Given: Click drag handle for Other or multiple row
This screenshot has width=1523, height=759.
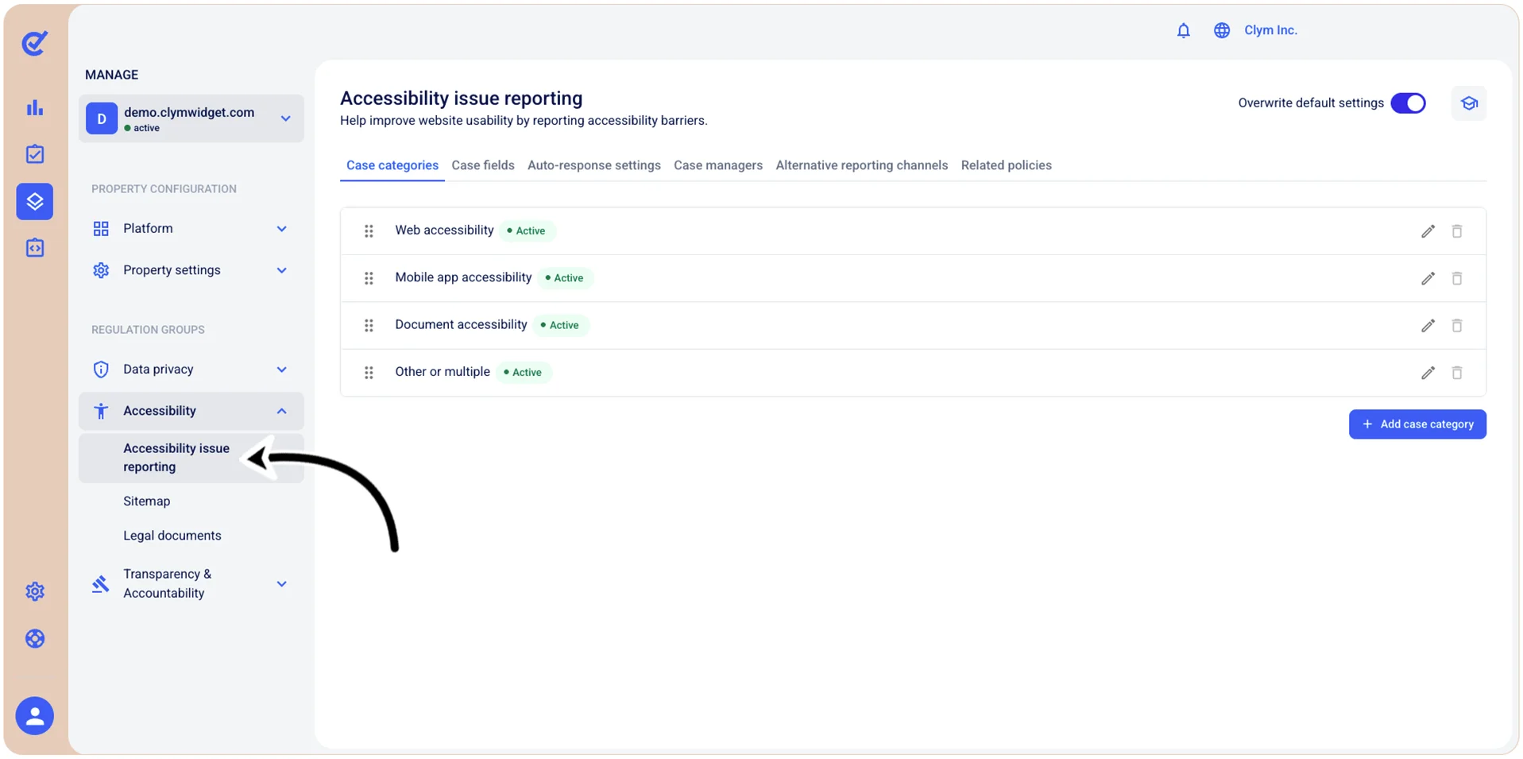Looking at the screenshot, I should (x=369, y=373).
